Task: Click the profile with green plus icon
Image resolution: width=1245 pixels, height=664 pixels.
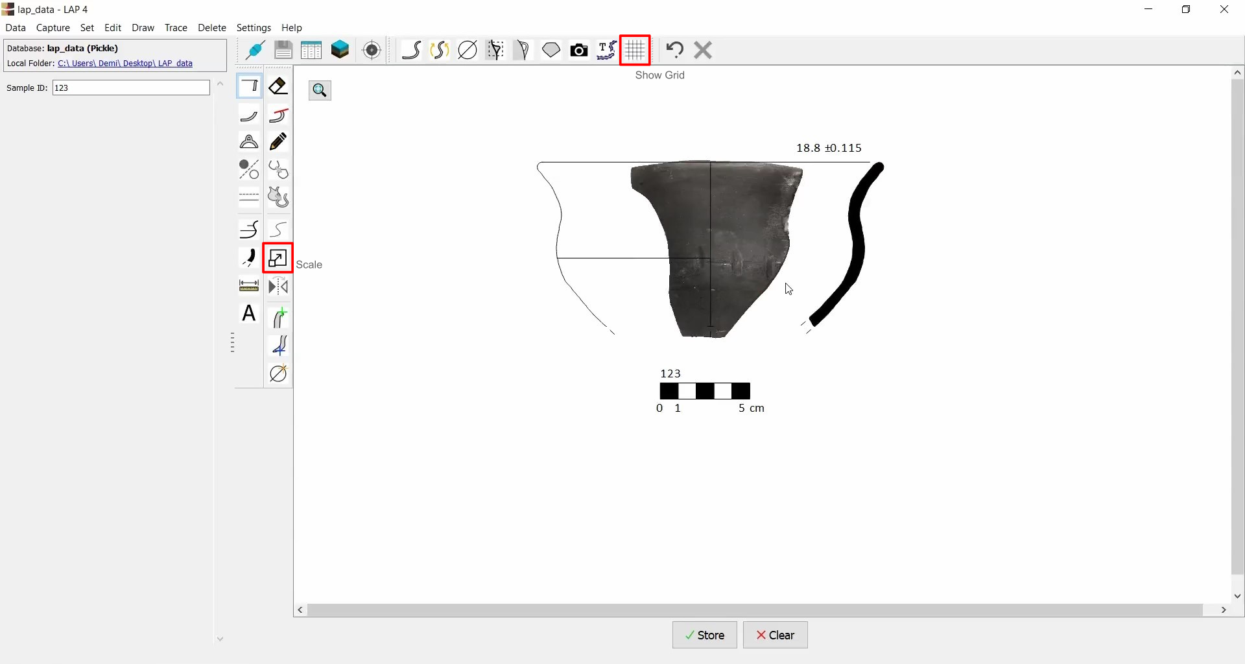Action: 278,318
